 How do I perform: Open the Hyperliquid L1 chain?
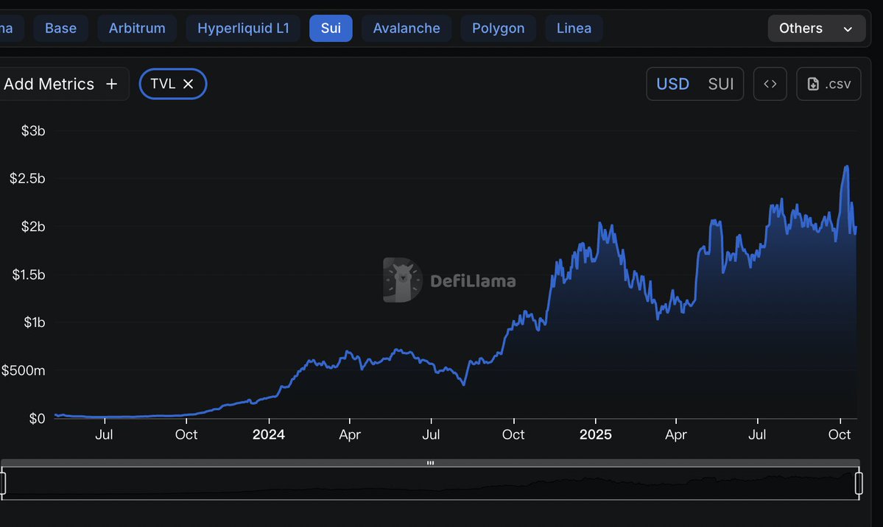point(243,29)
